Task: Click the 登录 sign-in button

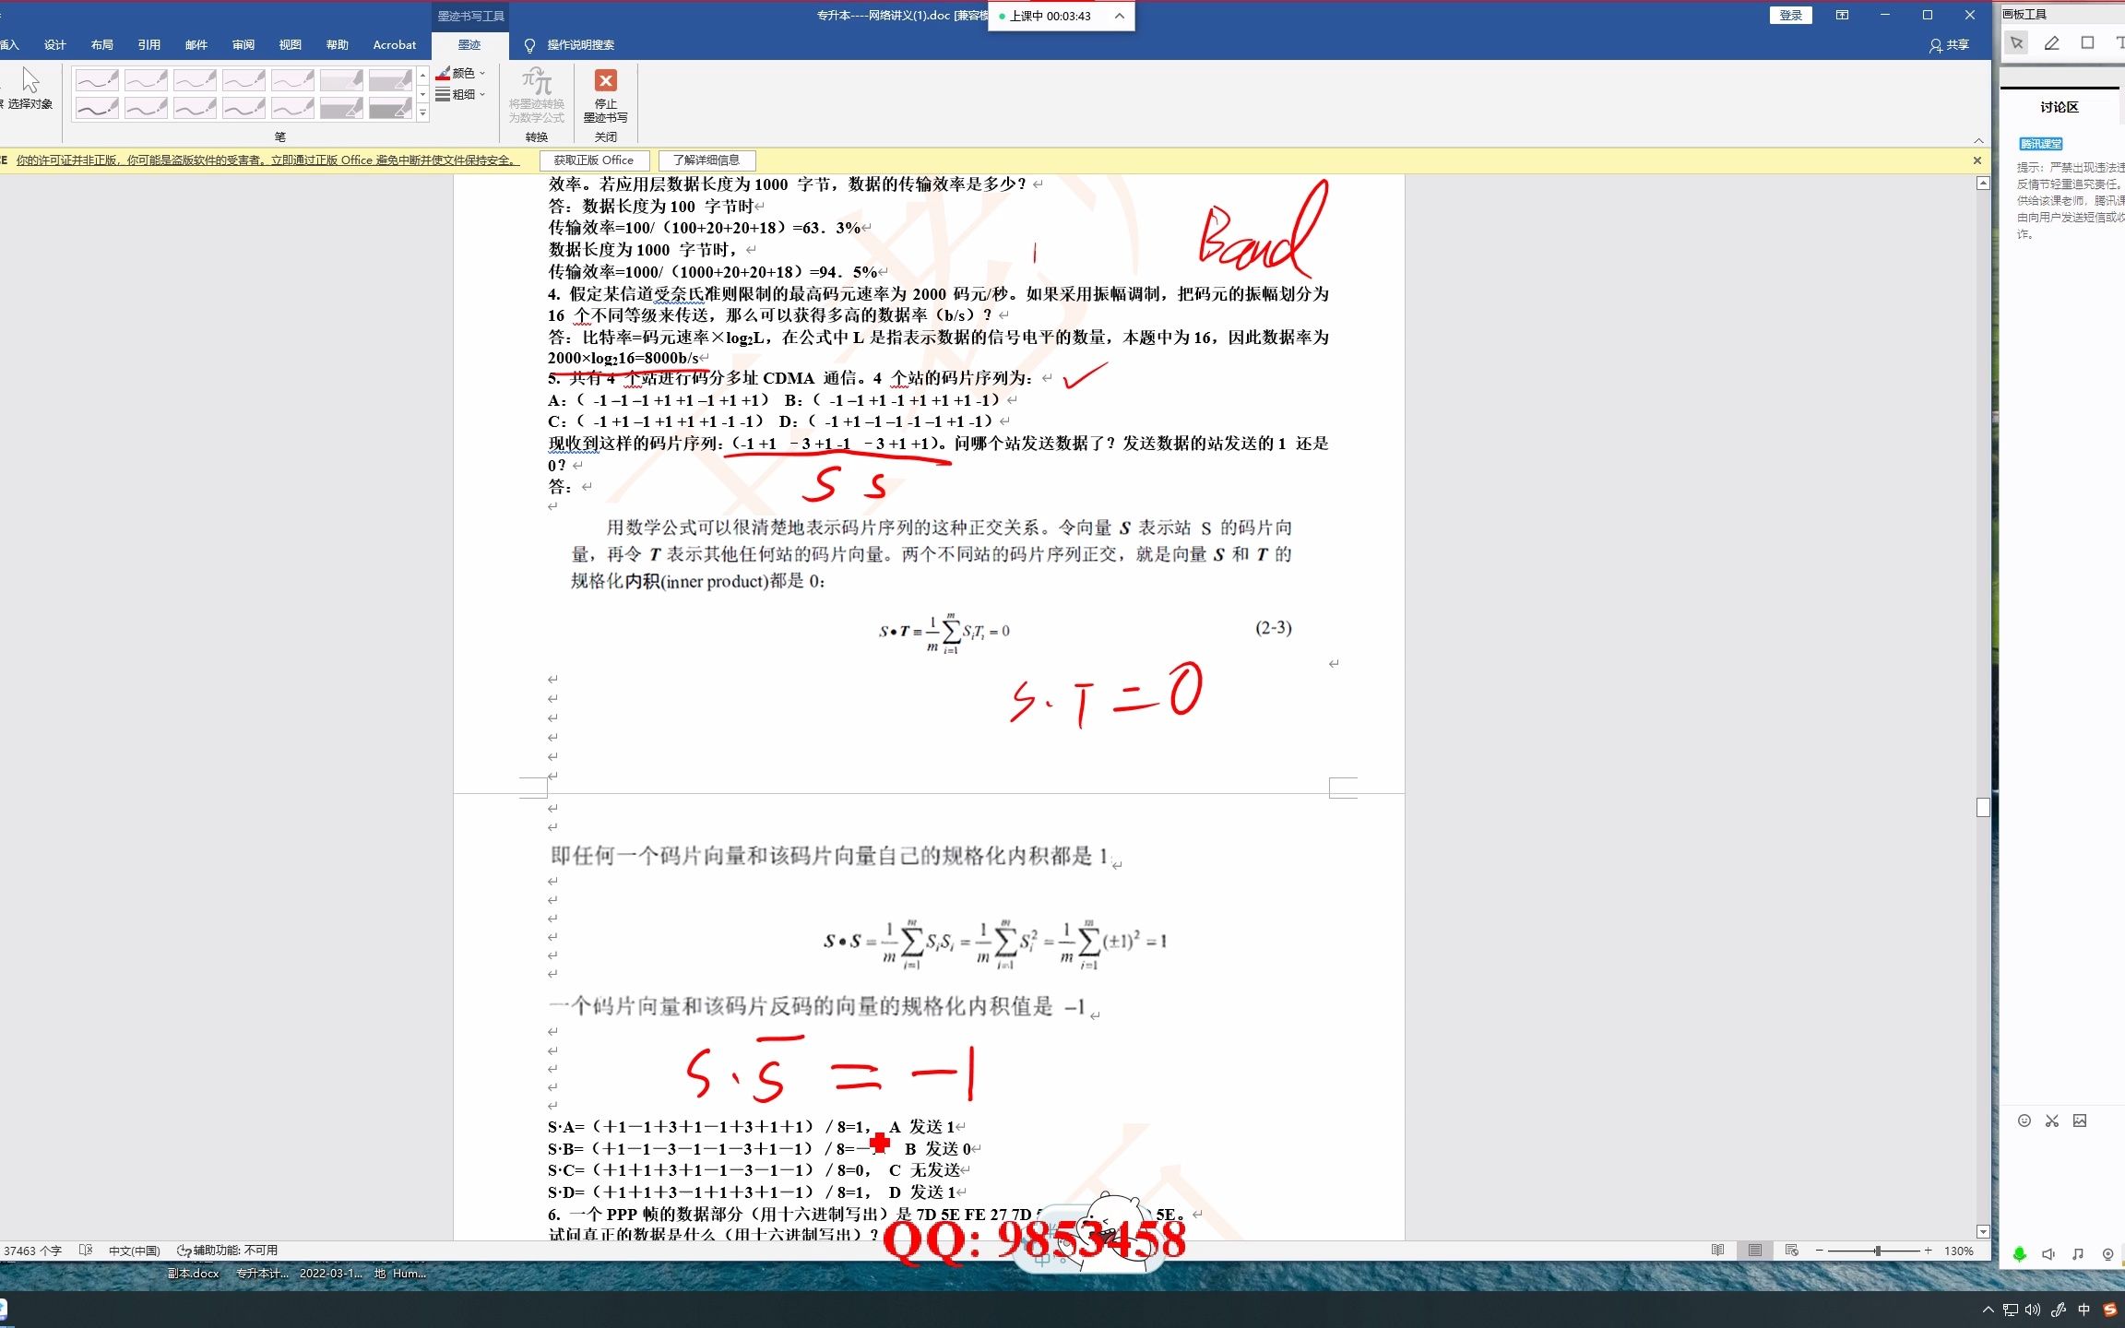Action: pos(1790,16)
